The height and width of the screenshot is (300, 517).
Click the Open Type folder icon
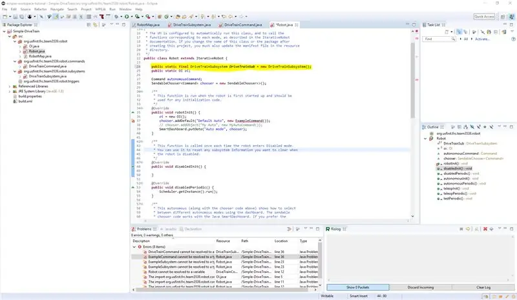[177, 17]
